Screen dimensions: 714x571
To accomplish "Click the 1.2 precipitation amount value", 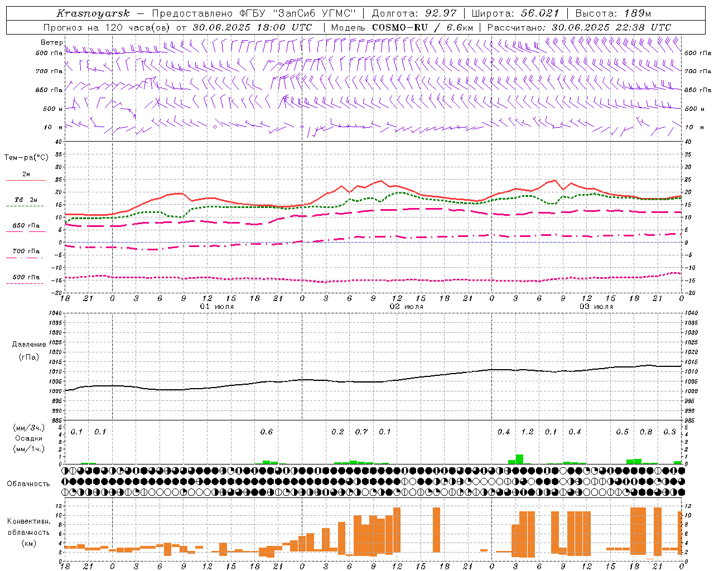I will 527,432.
